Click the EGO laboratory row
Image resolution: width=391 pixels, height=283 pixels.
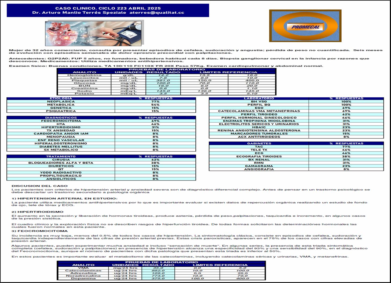296,108
